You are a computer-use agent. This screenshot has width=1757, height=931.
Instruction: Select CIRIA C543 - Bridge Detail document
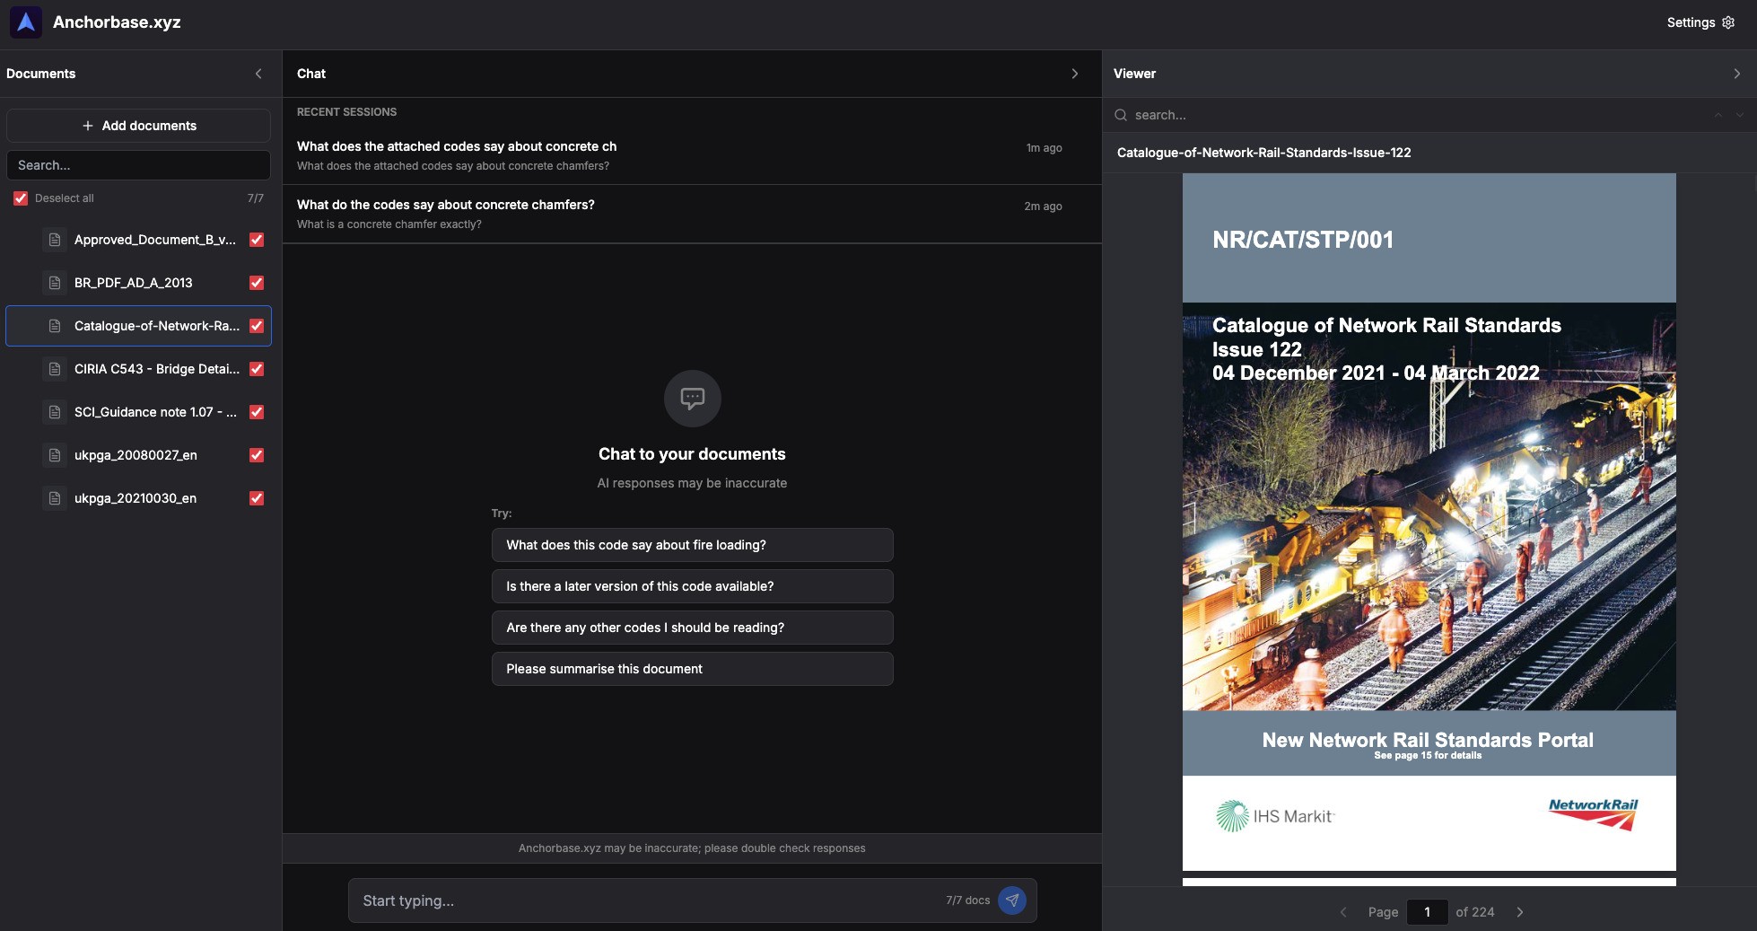138,369
